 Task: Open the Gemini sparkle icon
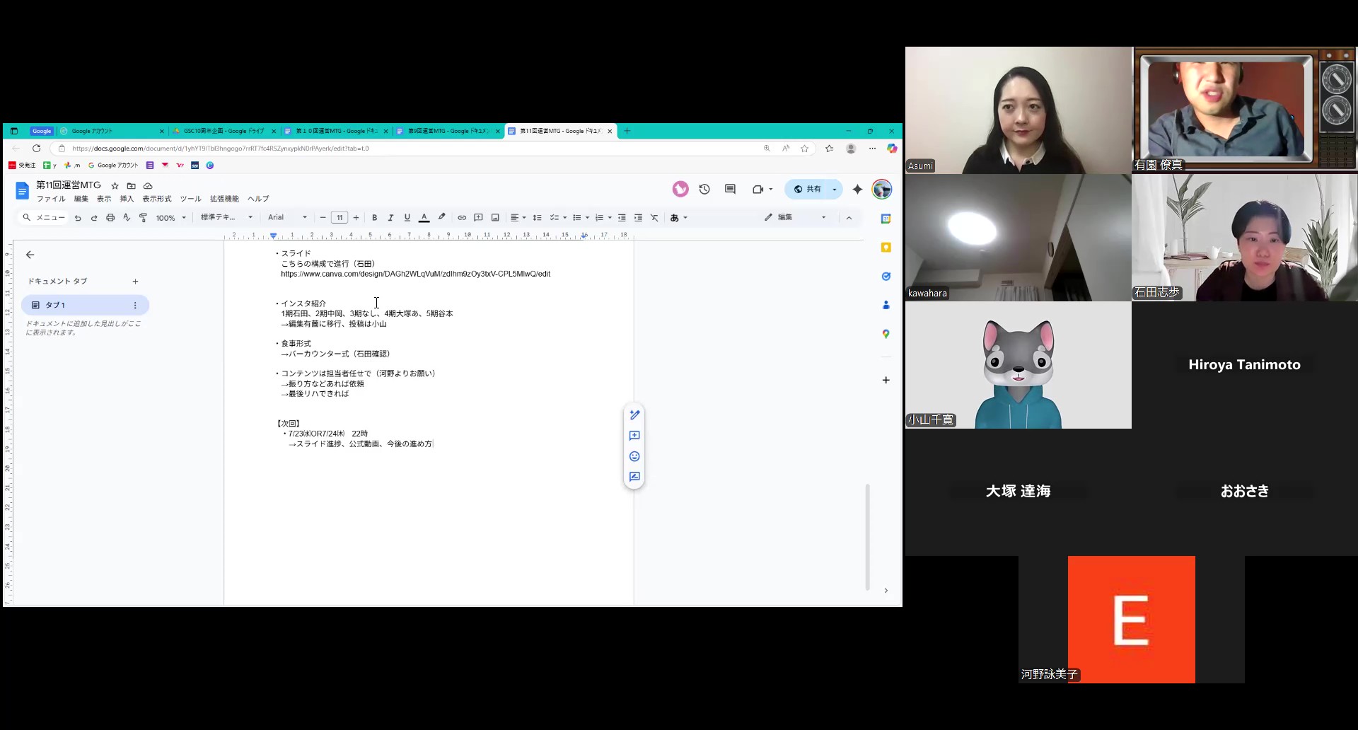(857, 190)
